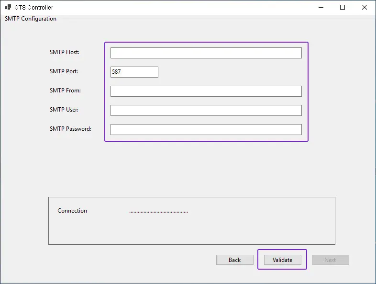Click the dotted Connection status indicator

click(x=158, y=211)
